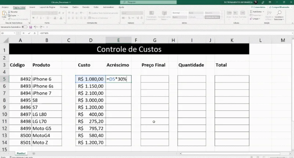The width and height of the screenshot is (294, 158).
Task: Undo the last action
Action: coord(35,27)
